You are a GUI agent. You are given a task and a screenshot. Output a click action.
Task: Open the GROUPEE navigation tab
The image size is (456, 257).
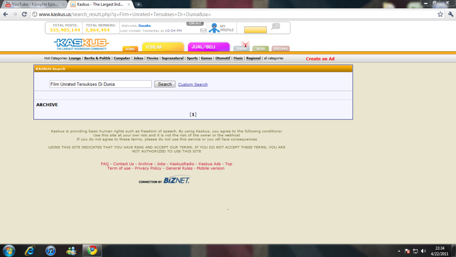pos(280,49)
